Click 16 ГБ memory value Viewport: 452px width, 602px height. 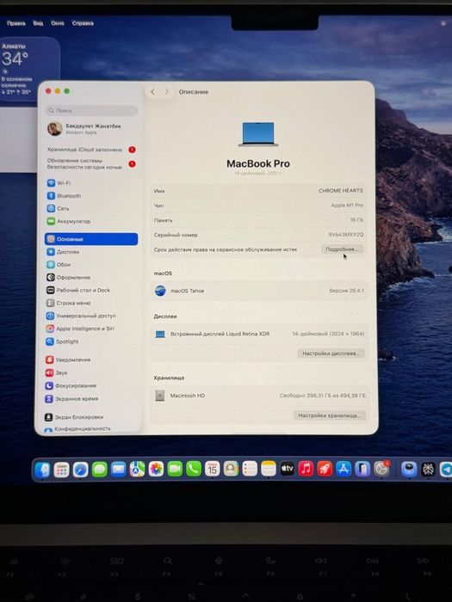pyautogui.click(x=356, y=220)
